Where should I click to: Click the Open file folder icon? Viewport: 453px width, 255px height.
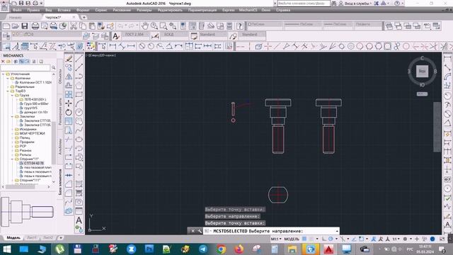coord(16,26)
